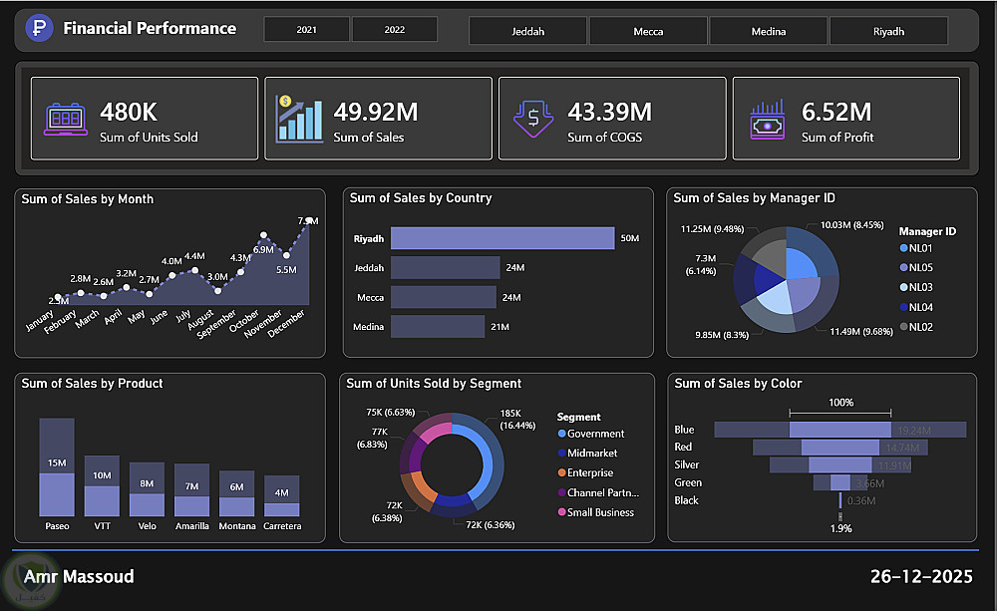The width and height of the screenshot is (997, 611).
Task: Click the 10.03M (8.45%) pie label
Action: point(852,224)
